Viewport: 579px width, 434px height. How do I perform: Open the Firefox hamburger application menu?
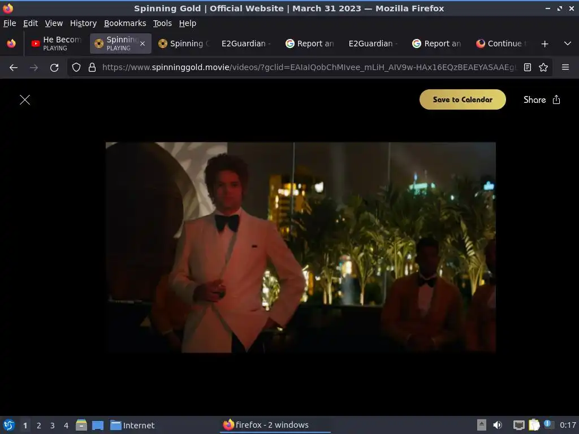(565, 67)
